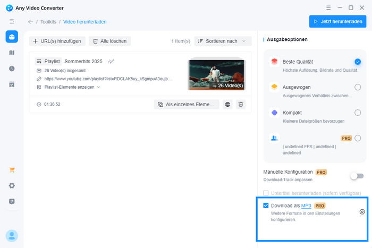The height and width of the screenshot is (248, 372).
Task: Click URL(s) hinzufügen button
Action: point(57,41)
